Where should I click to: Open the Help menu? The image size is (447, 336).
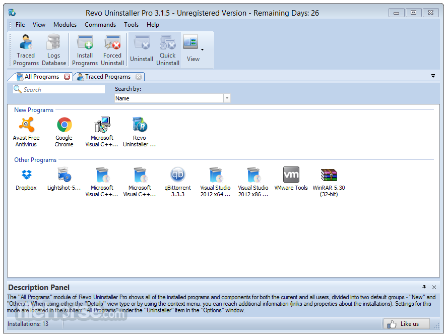click(153, 25)
